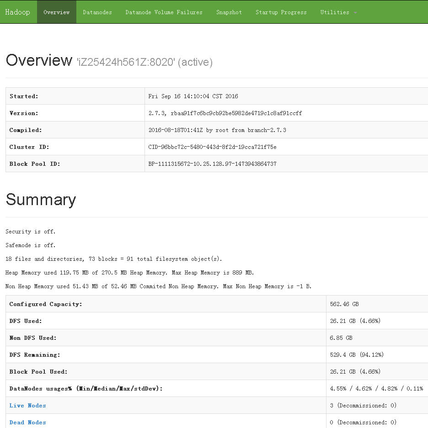Open the Live Nodes link
This screenshot has height=428, width=428.
coord(27,405)
